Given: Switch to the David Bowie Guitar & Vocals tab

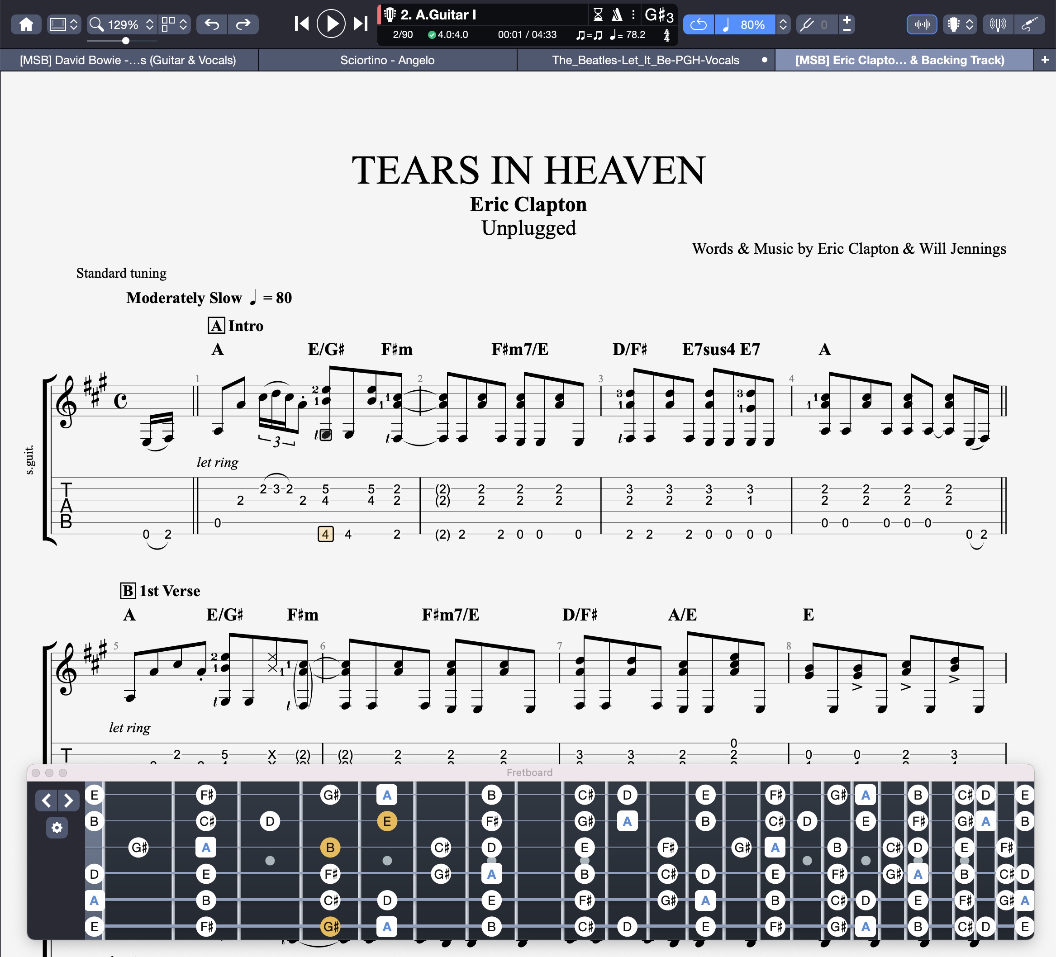Looking at the screenshot, I should (128, 60).
